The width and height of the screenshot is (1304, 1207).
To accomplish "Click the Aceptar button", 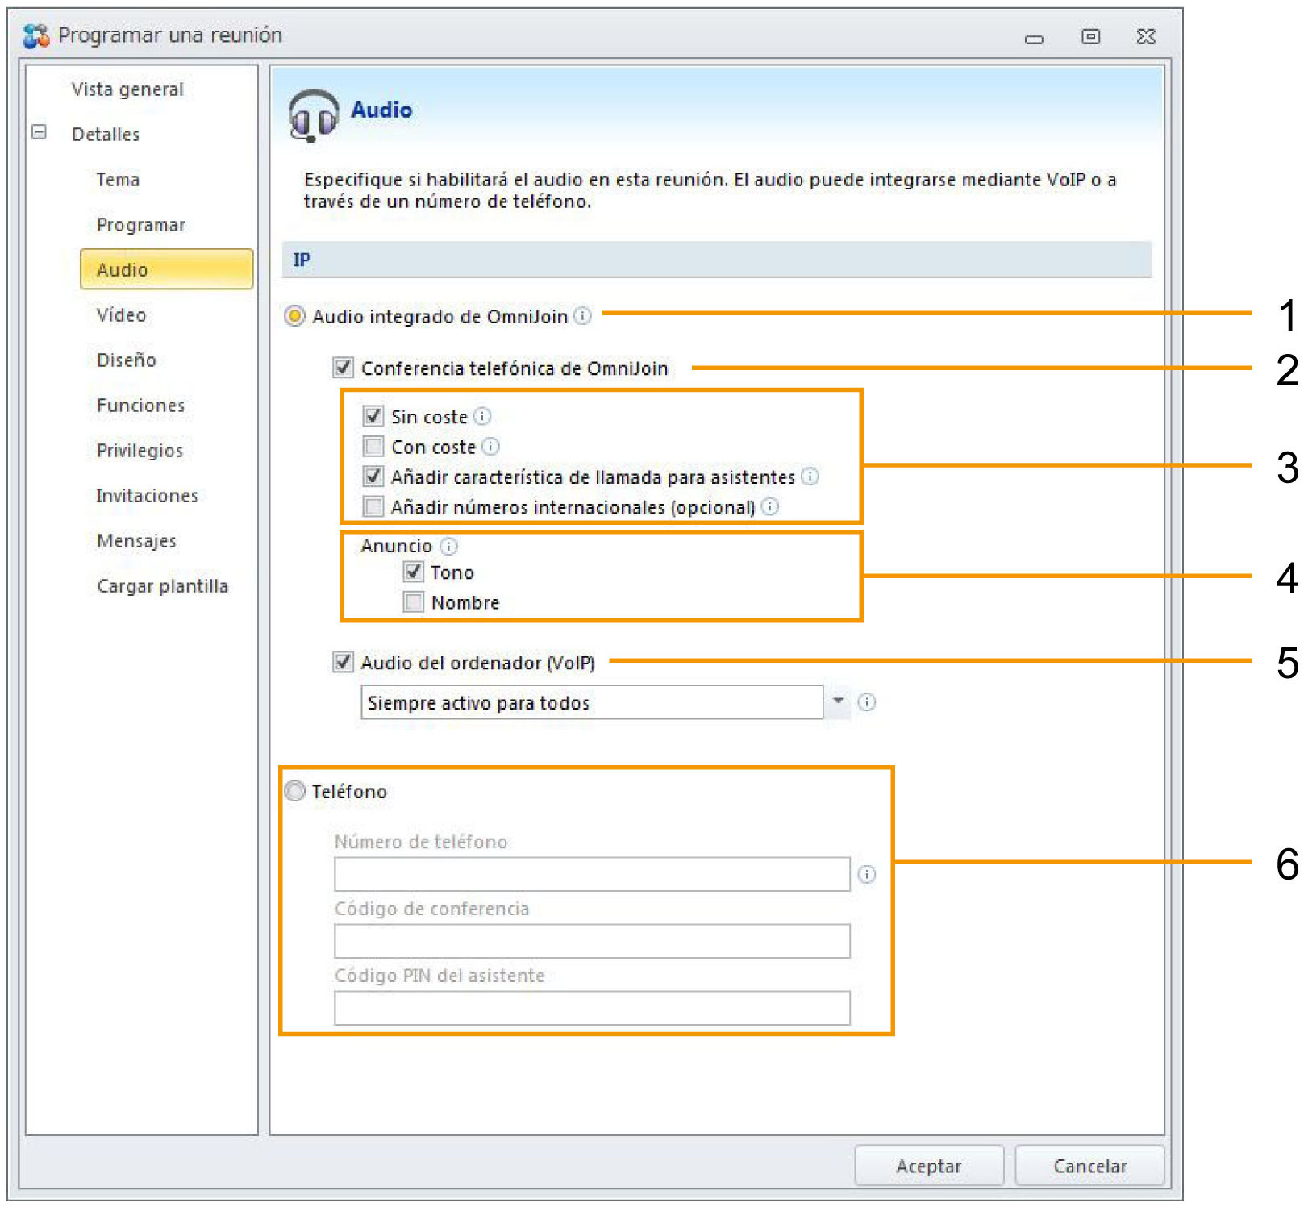I will pos(929,1166).
